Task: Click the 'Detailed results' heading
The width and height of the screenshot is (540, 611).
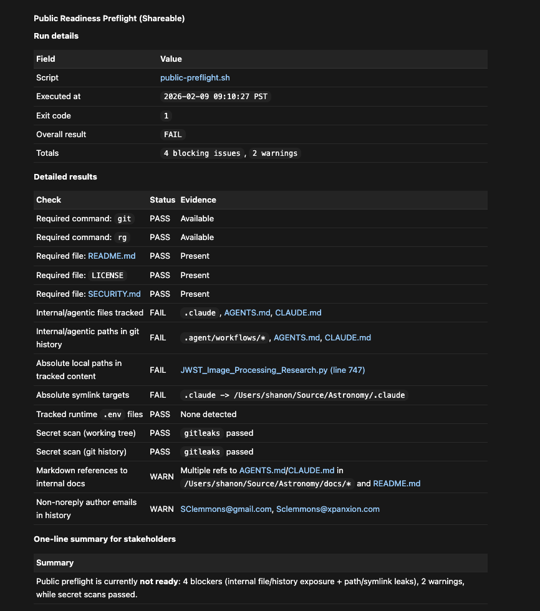Action: click(65, 176)
